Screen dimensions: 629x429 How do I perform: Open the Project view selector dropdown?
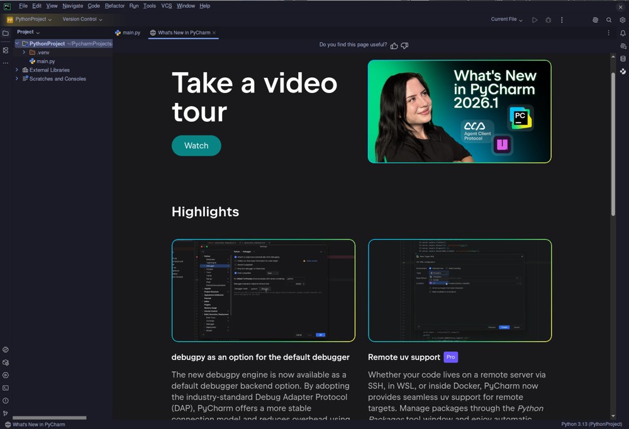click(28, 32)
